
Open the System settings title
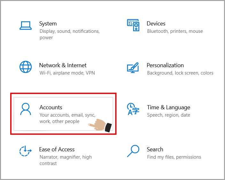[x=48, y=24]
